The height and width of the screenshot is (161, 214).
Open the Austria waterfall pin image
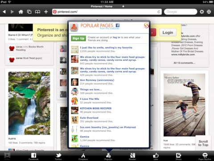pos(29,103)
